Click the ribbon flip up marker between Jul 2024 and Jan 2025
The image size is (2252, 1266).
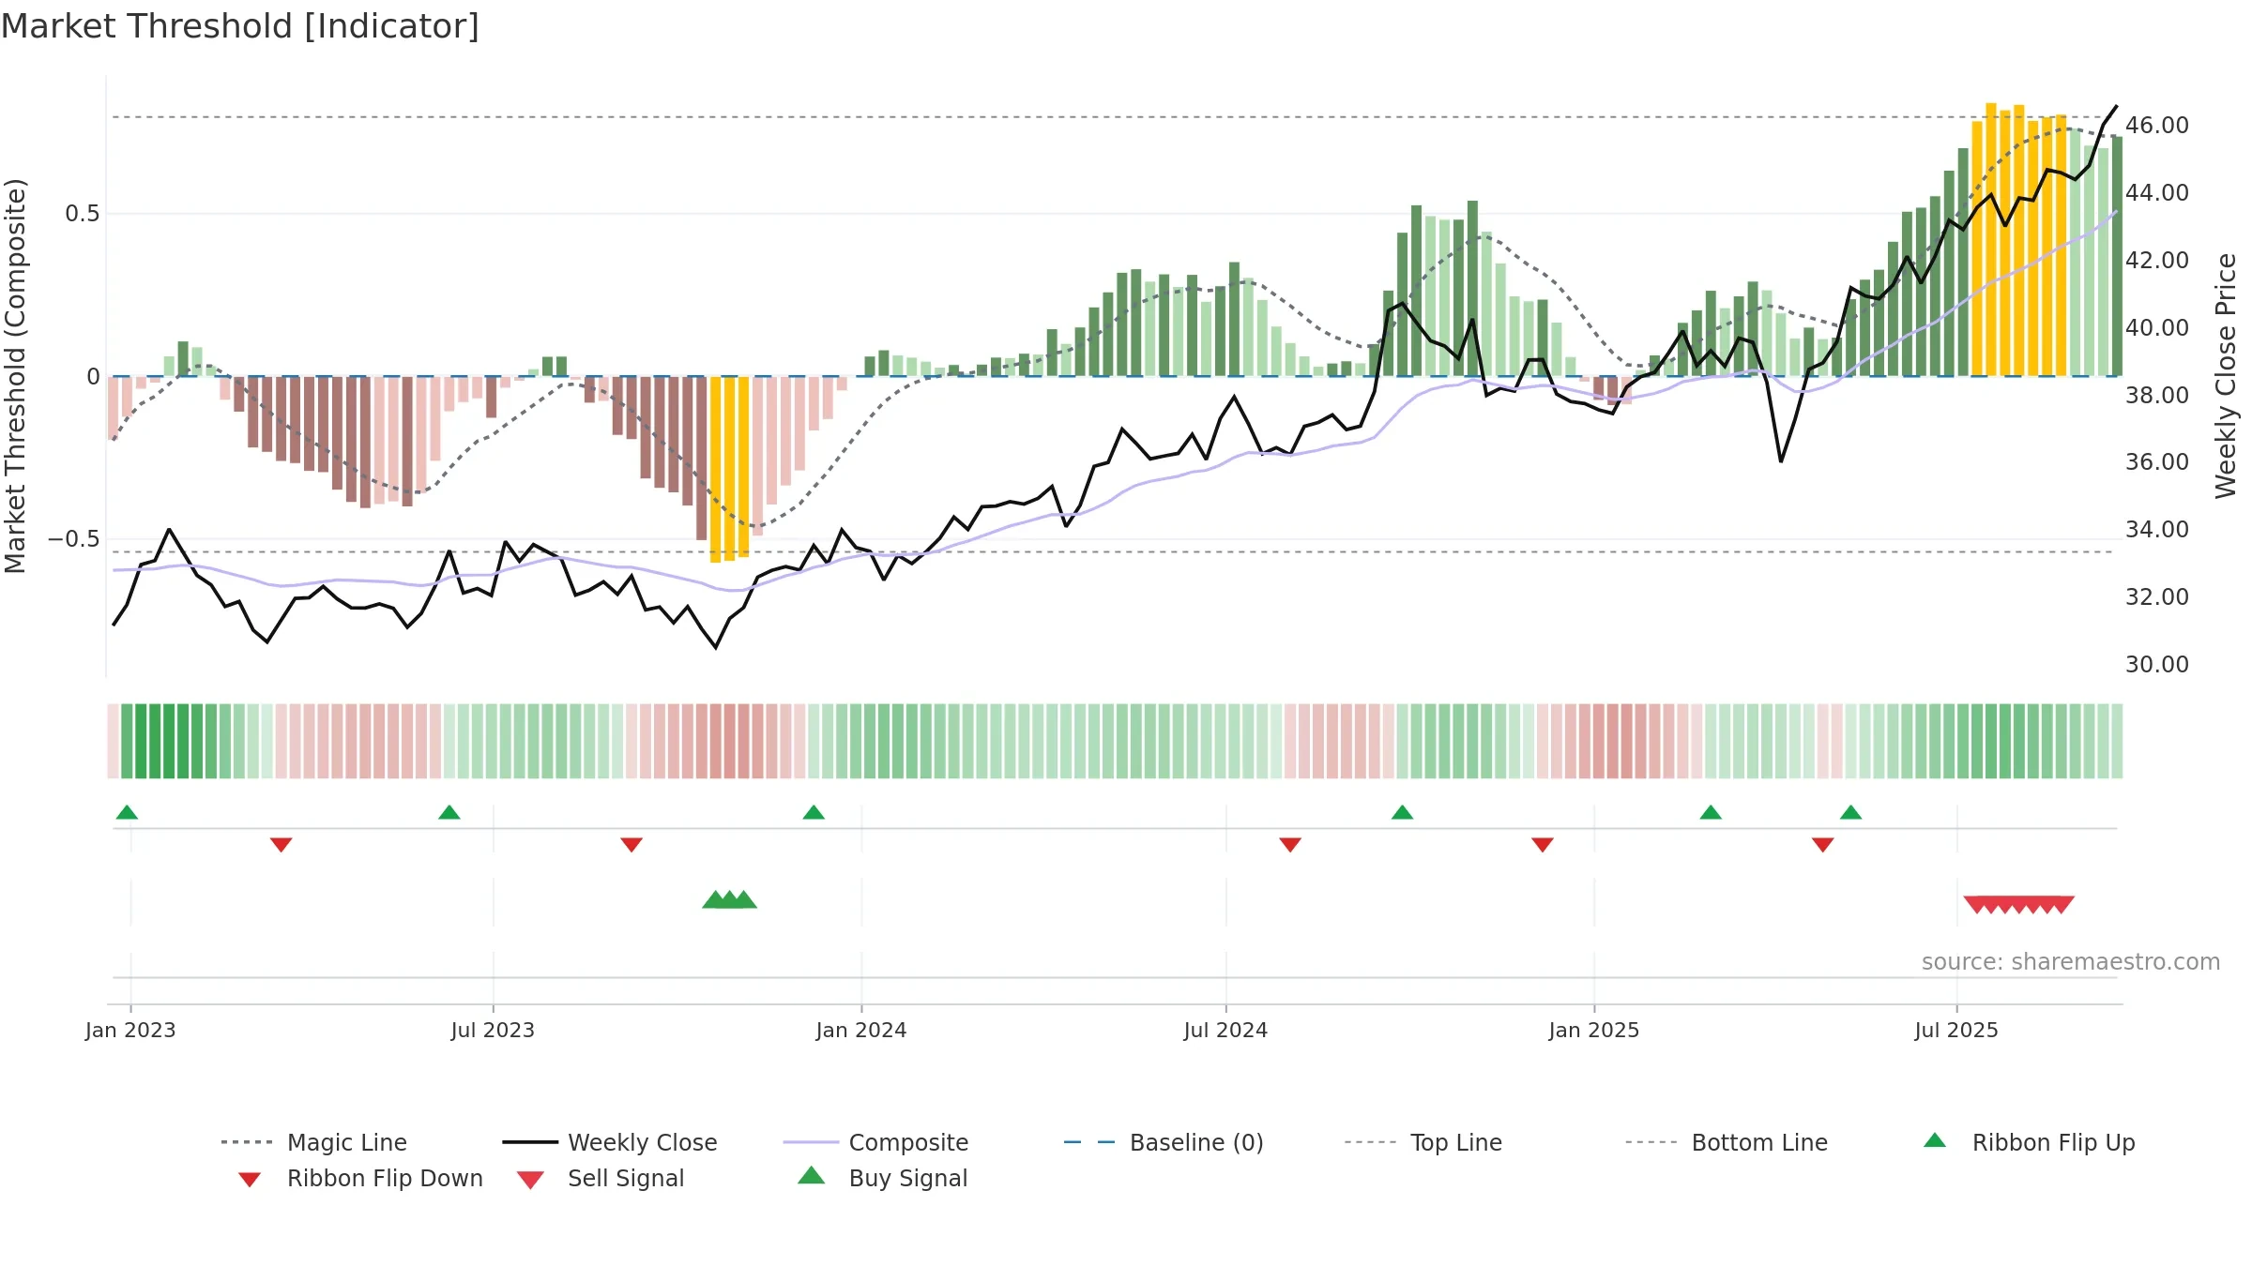pos(1402,812)
